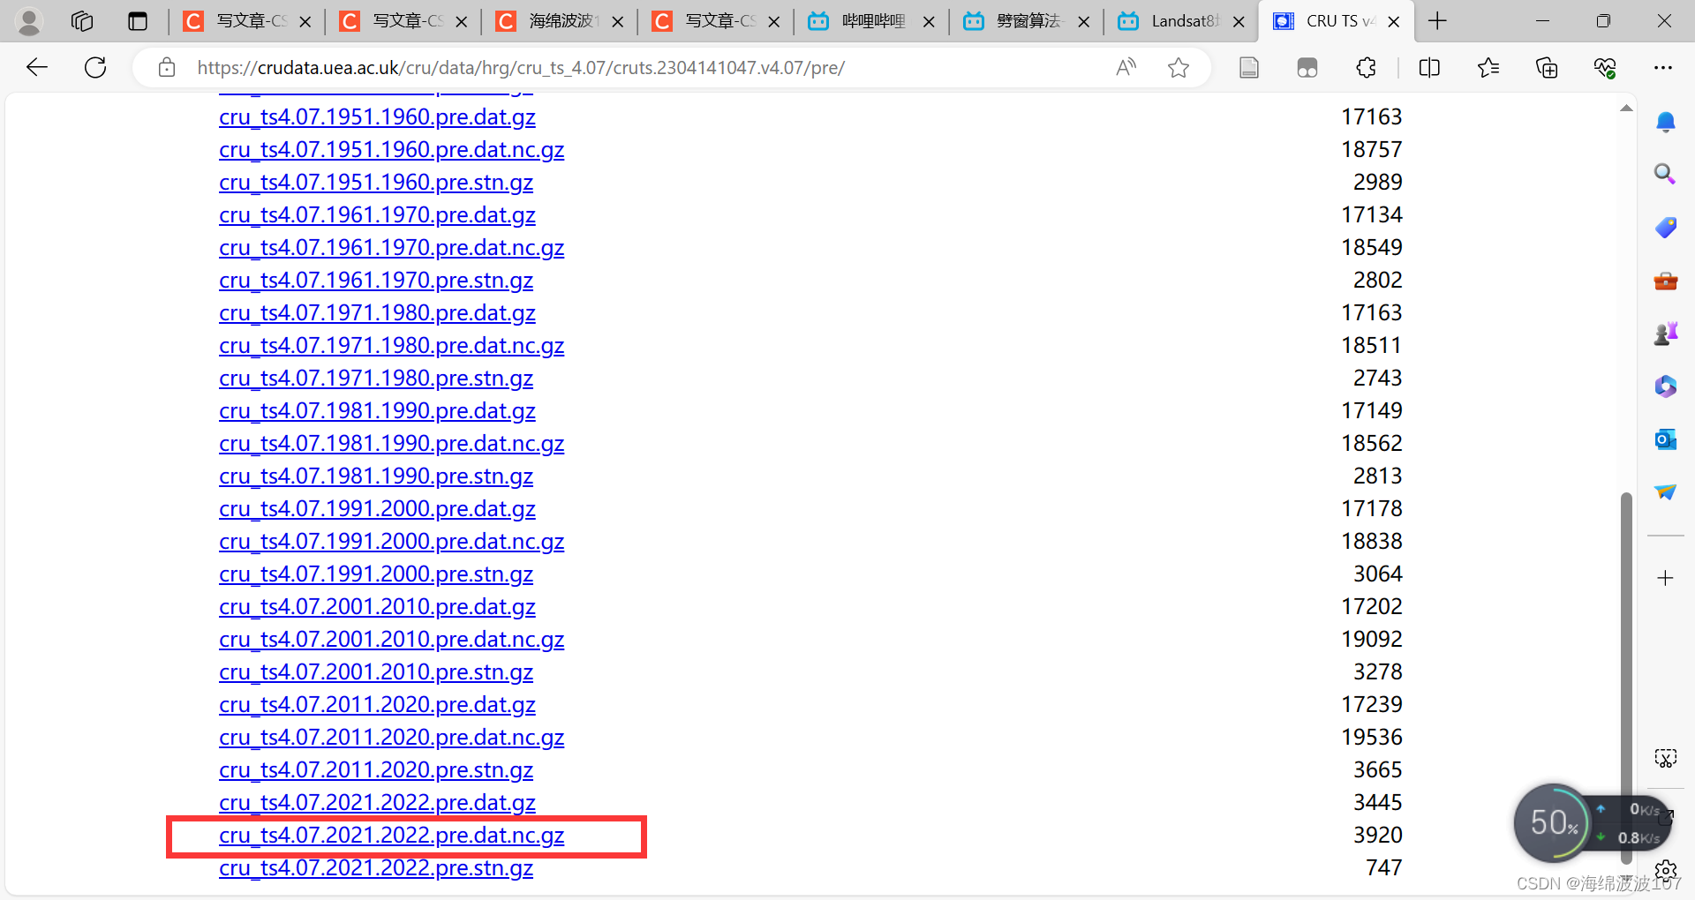Image resolution: width=1695 pixels, height=900 pixels.
Task: Switch to the 哔哩哔哩 tab
Action: click(872, 21)
